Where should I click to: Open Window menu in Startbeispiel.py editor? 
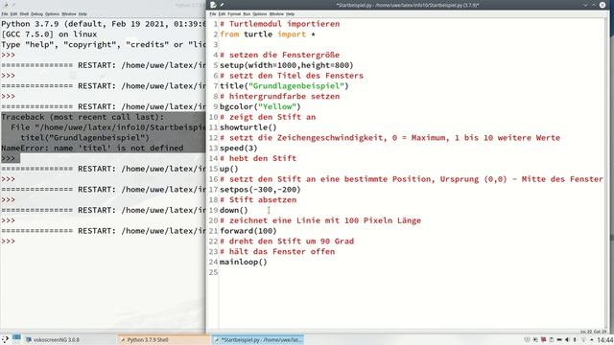click(x=276, y=14)
